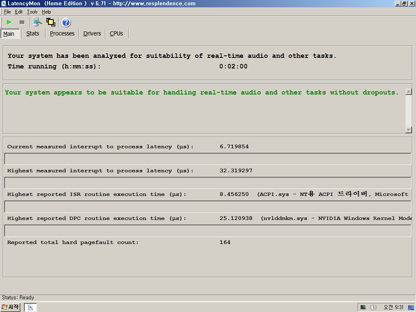Screen dimensions: 416x312
Task: Open the Windows Start button
Action: (x=11, y=307)
